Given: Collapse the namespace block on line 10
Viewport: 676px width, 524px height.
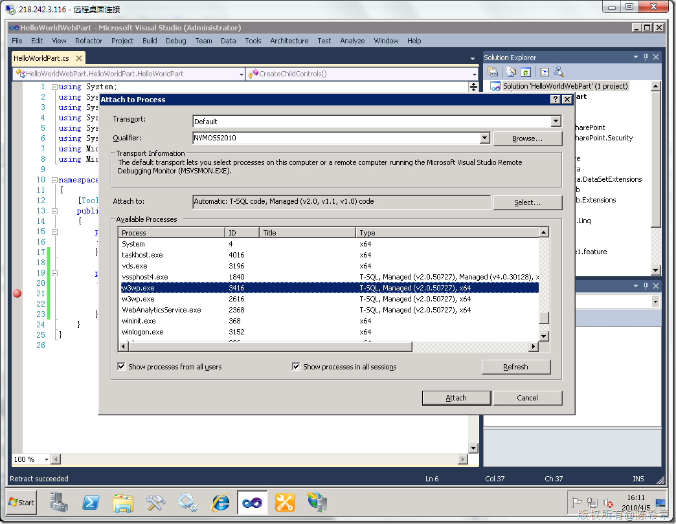Looking at the screenshot, I should point(55,180).
